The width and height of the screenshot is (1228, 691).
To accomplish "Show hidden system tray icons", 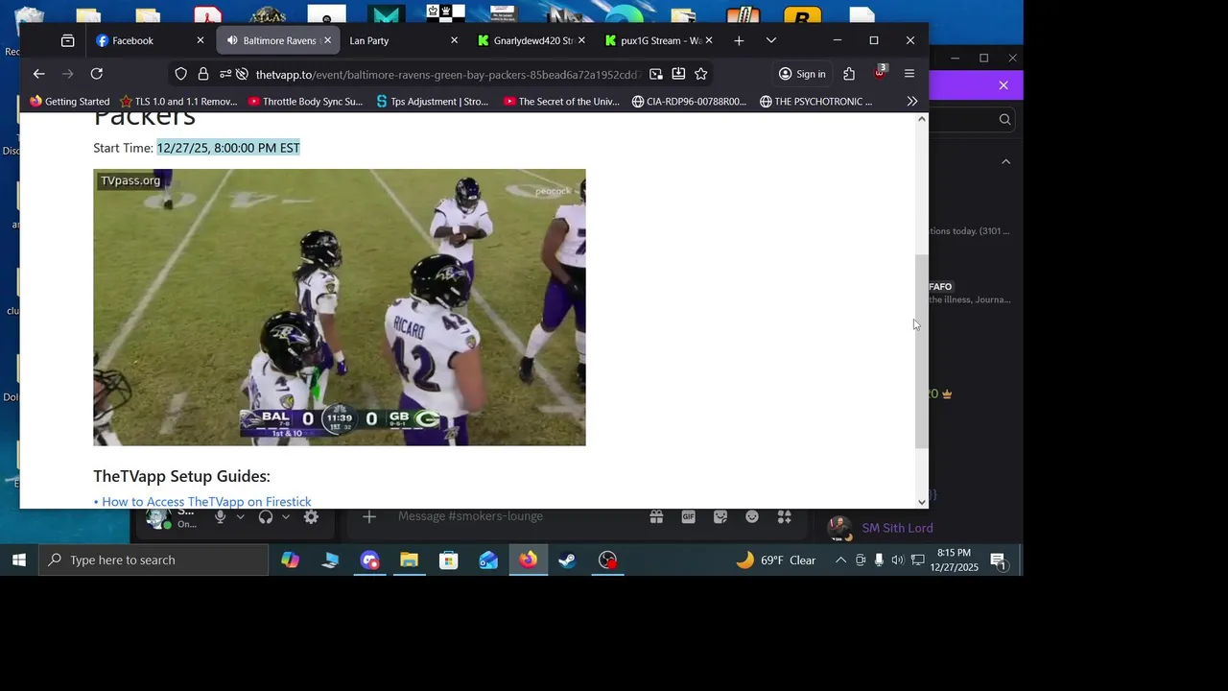I will pyautogui.click(x=840, y=560).
